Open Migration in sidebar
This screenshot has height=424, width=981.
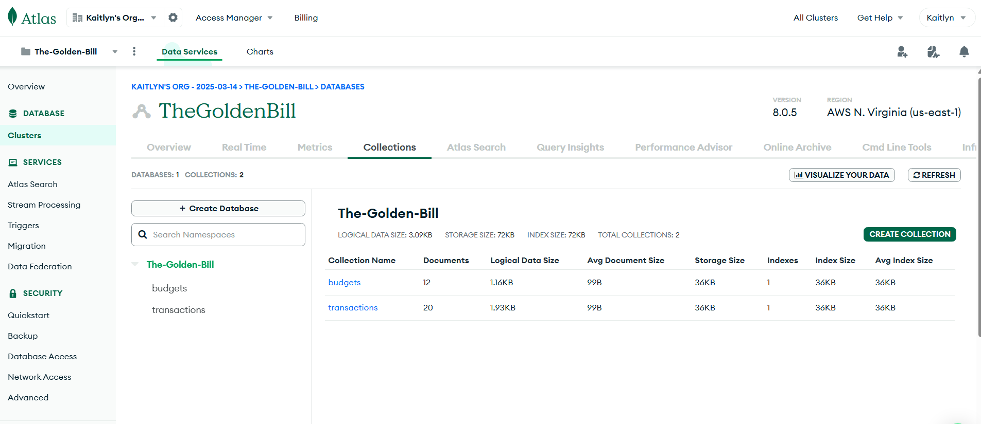click(27, 246)
